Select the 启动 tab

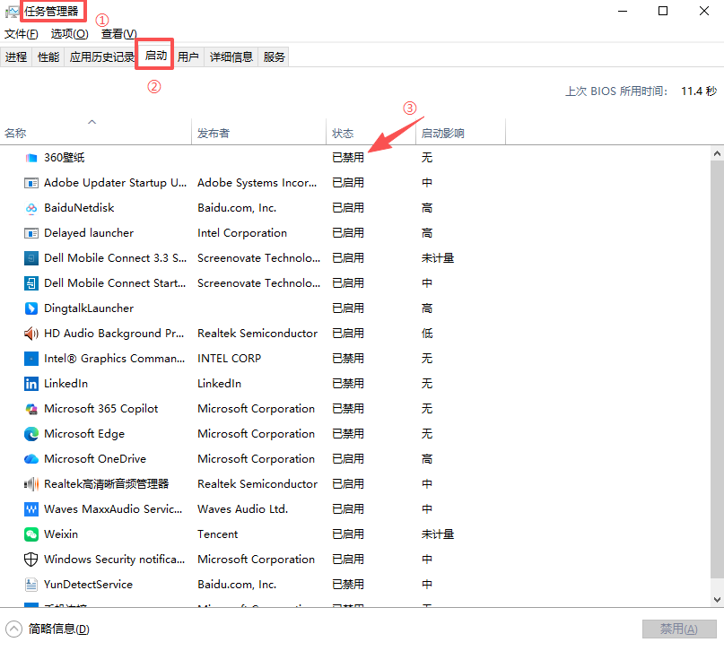click(x=155, y=56)
